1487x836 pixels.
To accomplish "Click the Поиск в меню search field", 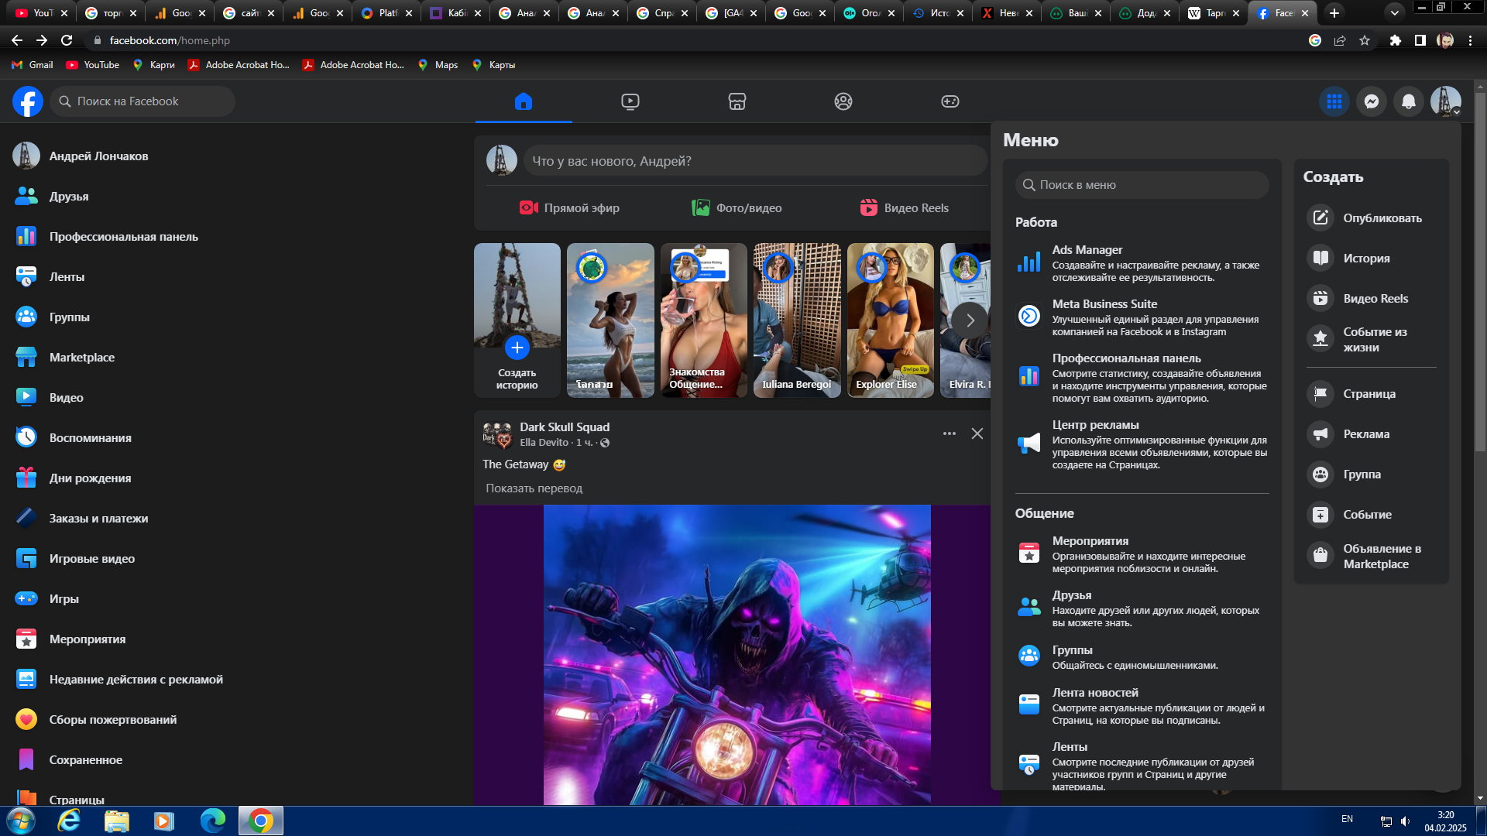I will click(x=1142, y=185).
